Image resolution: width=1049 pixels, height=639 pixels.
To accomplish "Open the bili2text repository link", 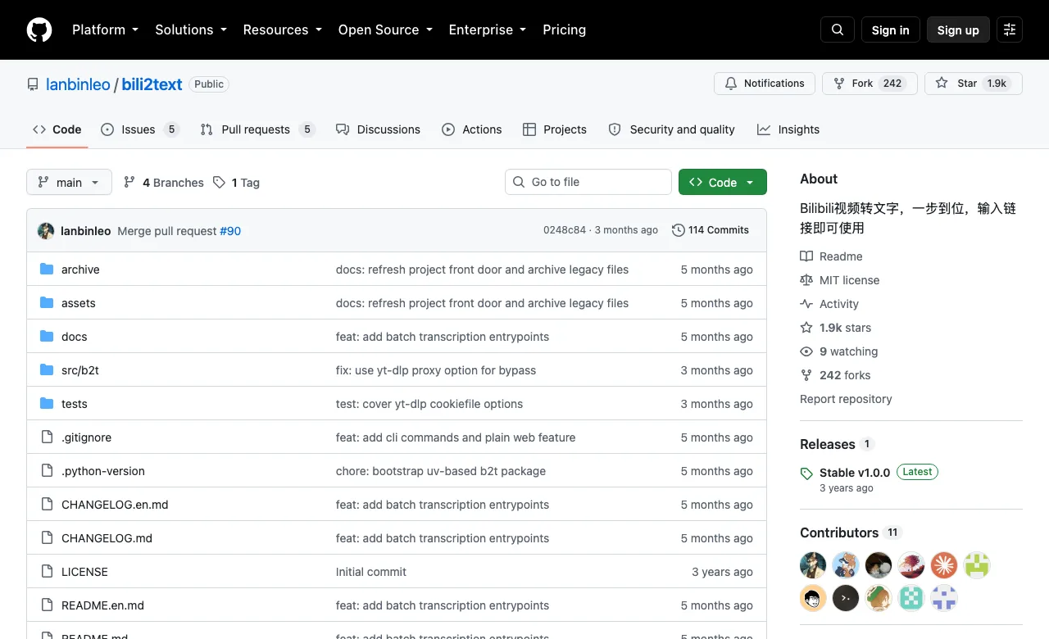I will [x=152, y=84].
